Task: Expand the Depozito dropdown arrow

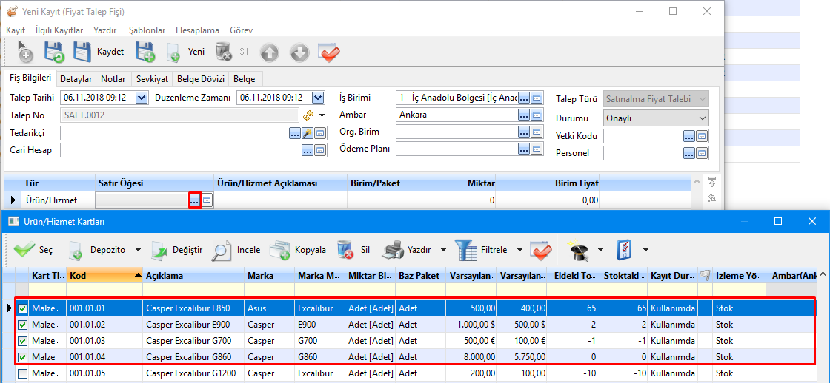Action: click(x=139, y=250)
